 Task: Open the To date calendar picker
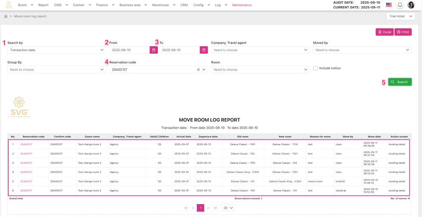(x=204, y=50)
